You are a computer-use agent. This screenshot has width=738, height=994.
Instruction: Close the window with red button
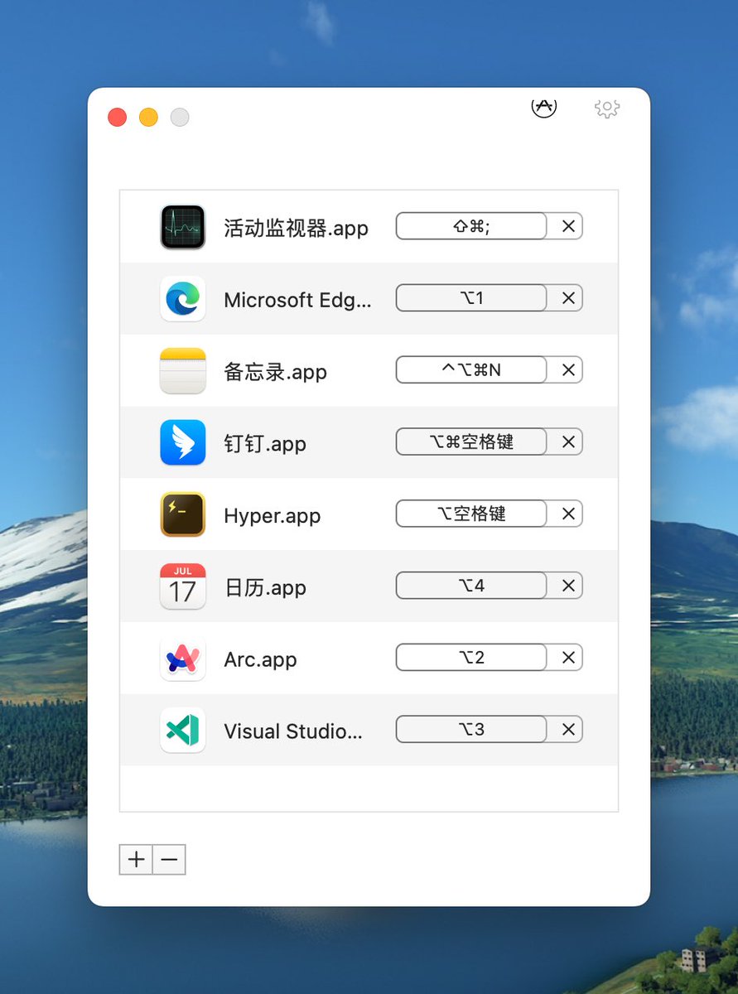tap(118, 118)
